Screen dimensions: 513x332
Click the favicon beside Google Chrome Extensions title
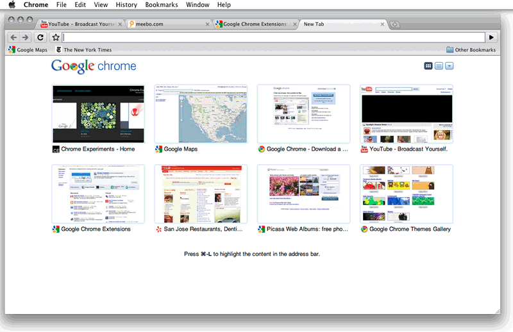56,229
